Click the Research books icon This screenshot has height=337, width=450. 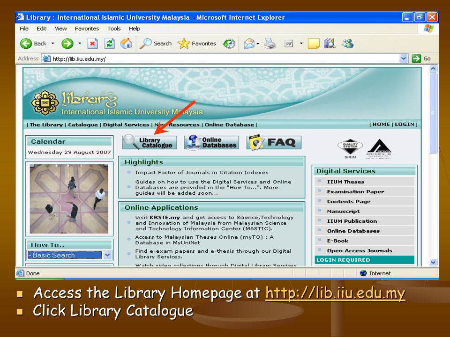pos(330,44)
